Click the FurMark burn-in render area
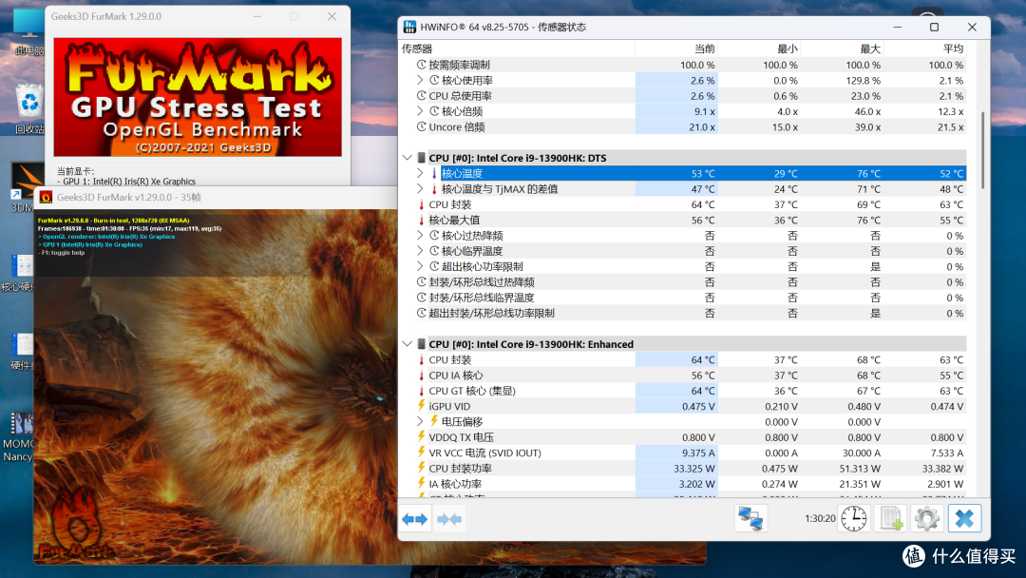Image resolution: width=1026 pixels, height=578 pixels. pyautogui.click(x=216, y=386)
